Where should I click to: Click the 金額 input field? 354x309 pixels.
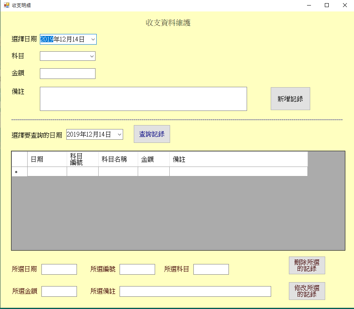click(x=68, y=73)
